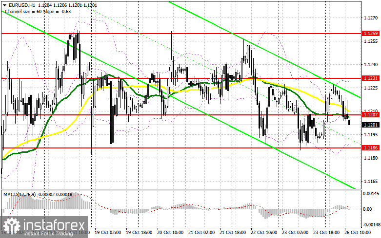
Task: Click the red 1.1231 price level label
Action: click(x=371, y=78)
